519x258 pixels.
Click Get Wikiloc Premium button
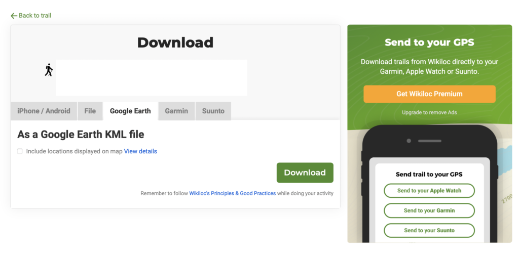click(x=429, y=94)
